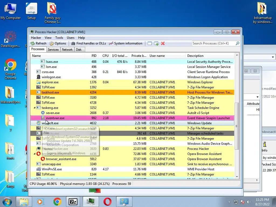276x207 pixels.
Task: Select the explorer.exe process icon
Action: pos(39,82)
